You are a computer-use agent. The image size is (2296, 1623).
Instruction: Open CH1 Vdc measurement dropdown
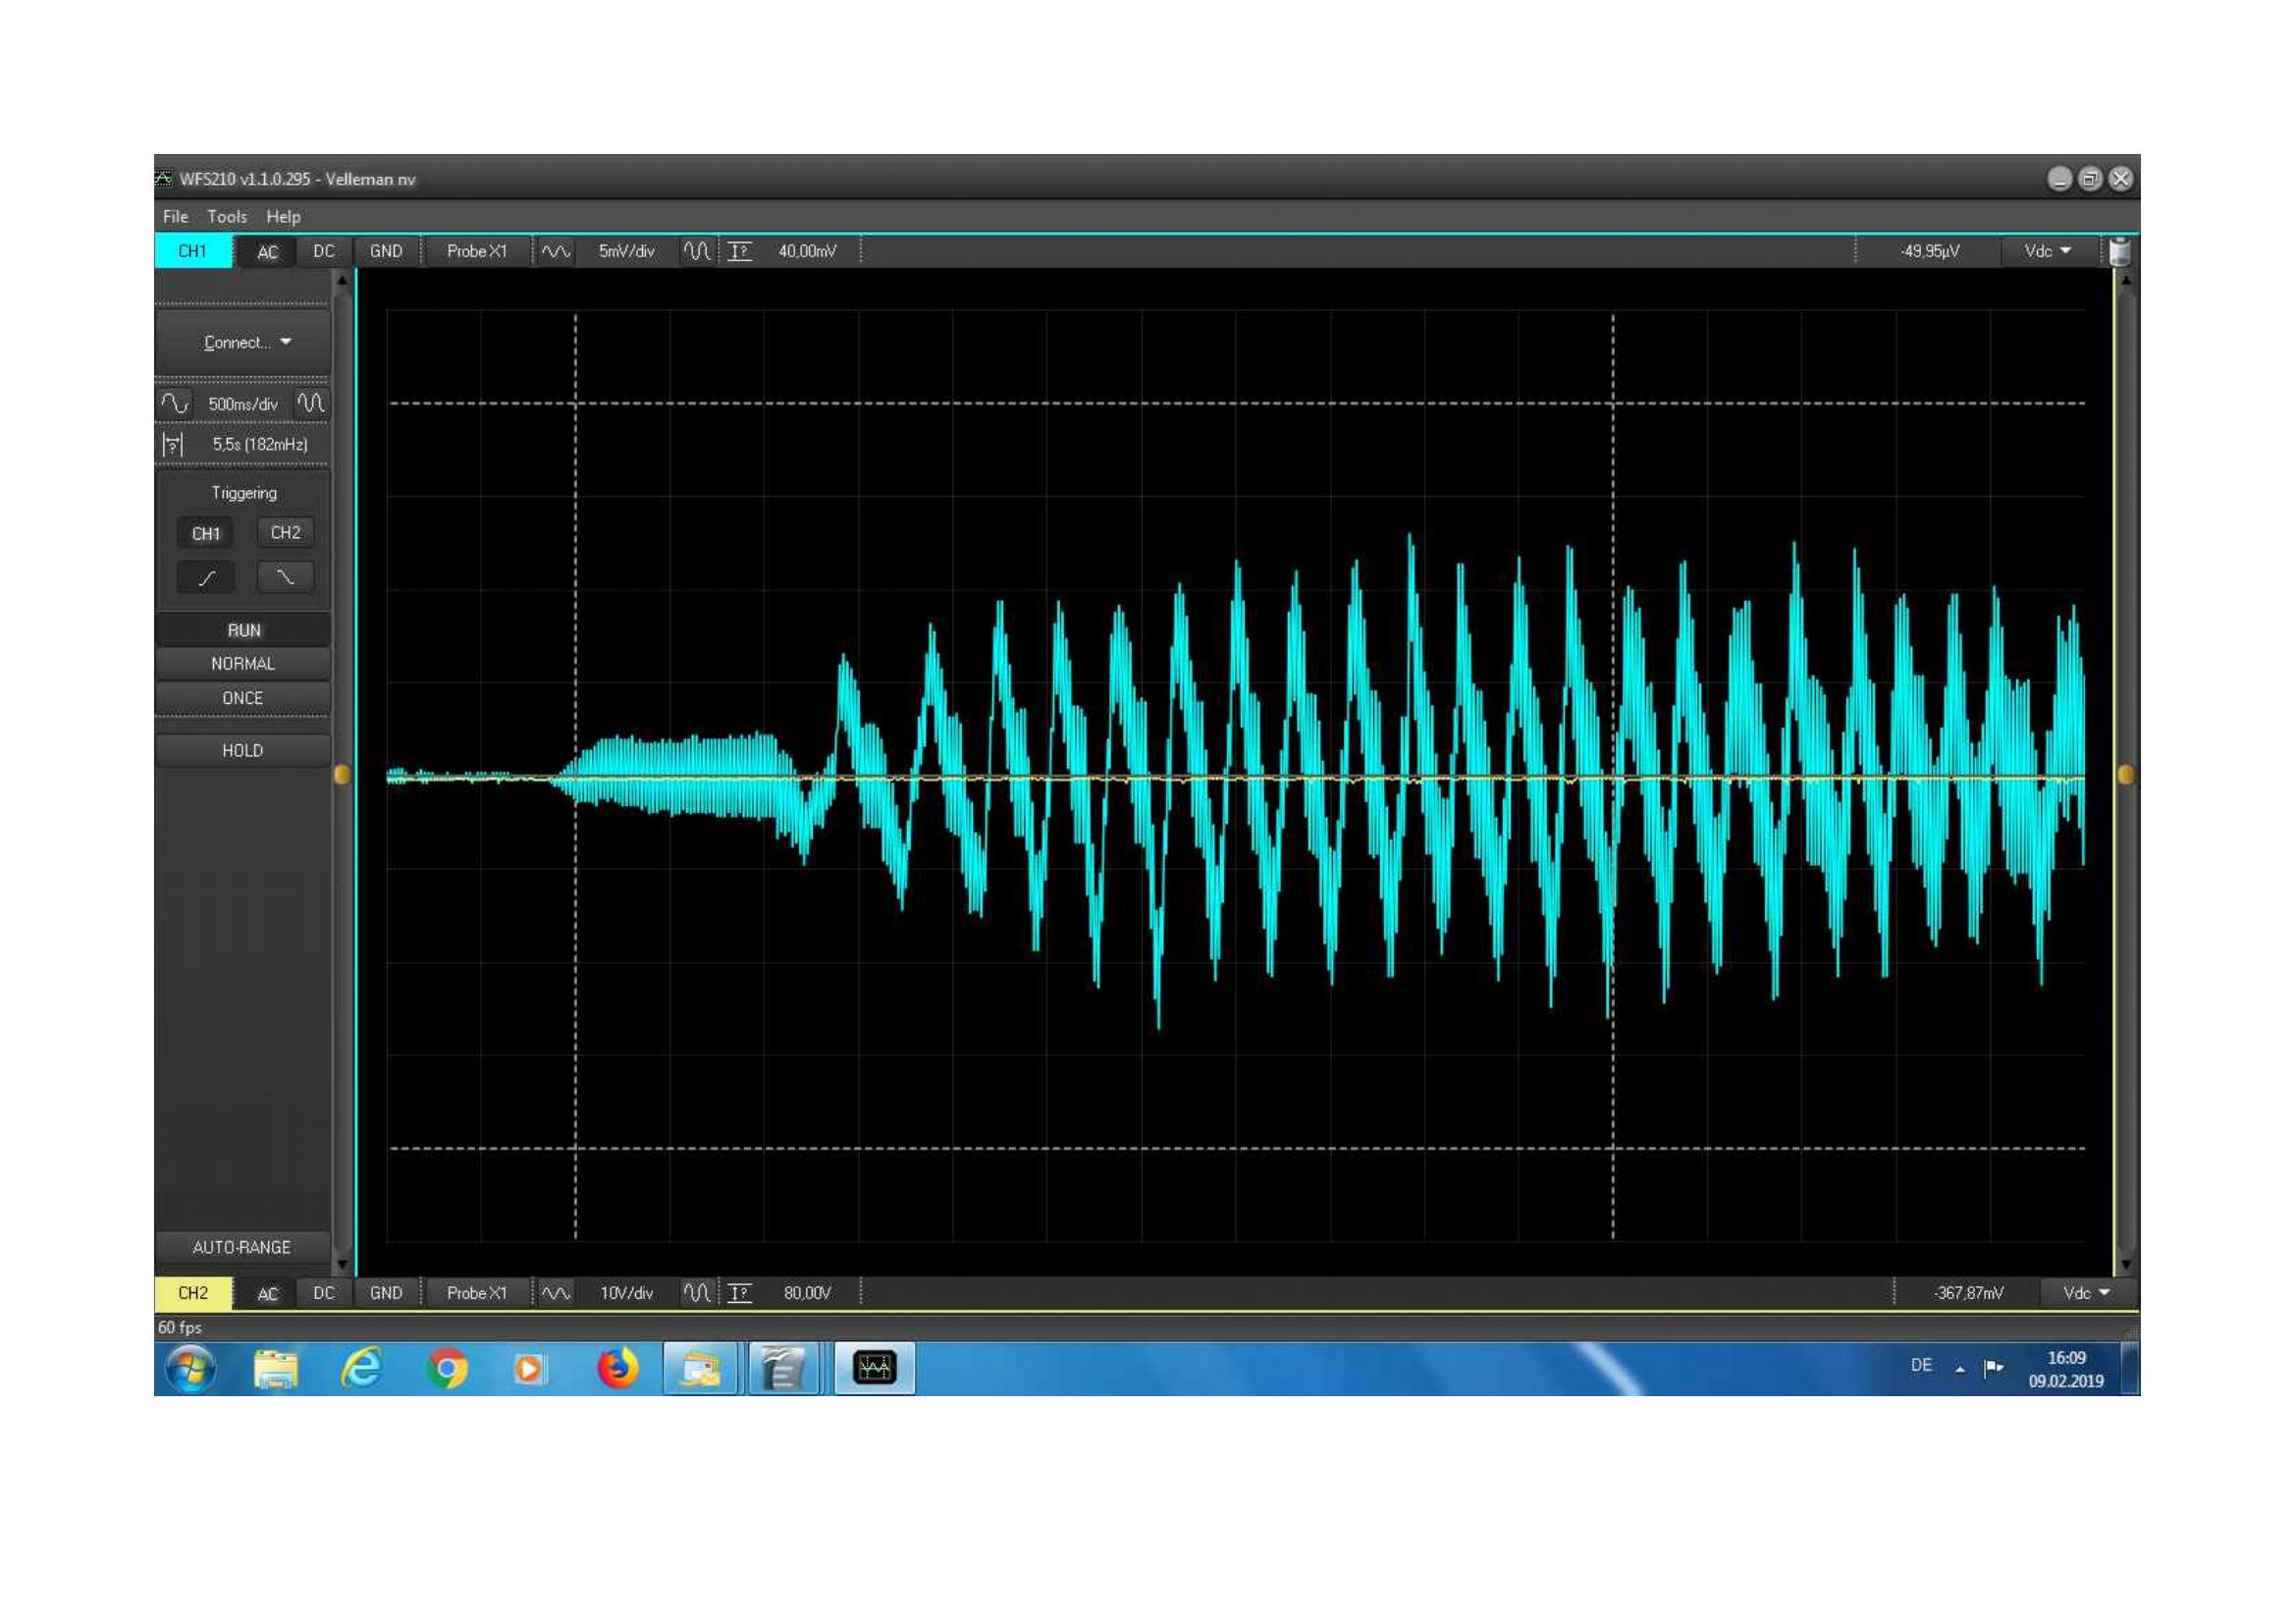(2047, 251)
